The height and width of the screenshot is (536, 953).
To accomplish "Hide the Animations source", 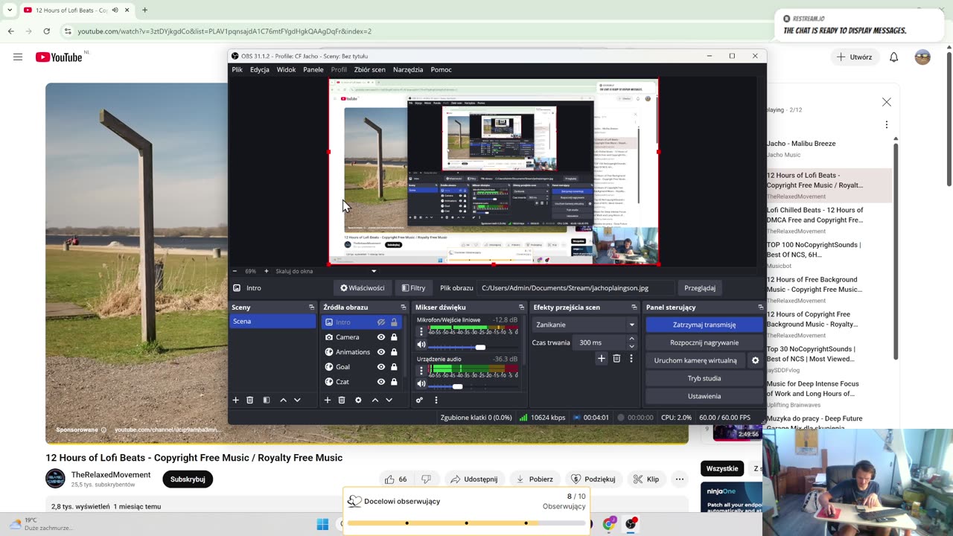I will [x=380, y=352].
